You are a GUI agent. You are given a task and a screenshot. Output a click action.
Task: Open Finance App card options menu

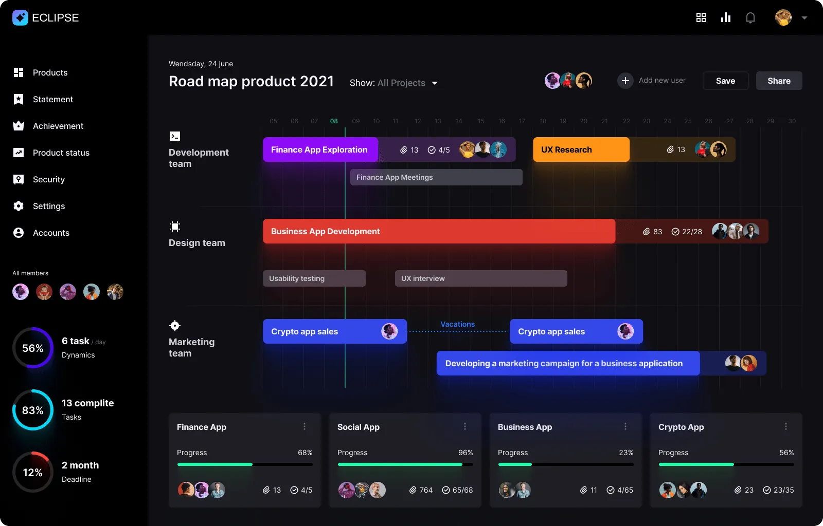(305, 427)
